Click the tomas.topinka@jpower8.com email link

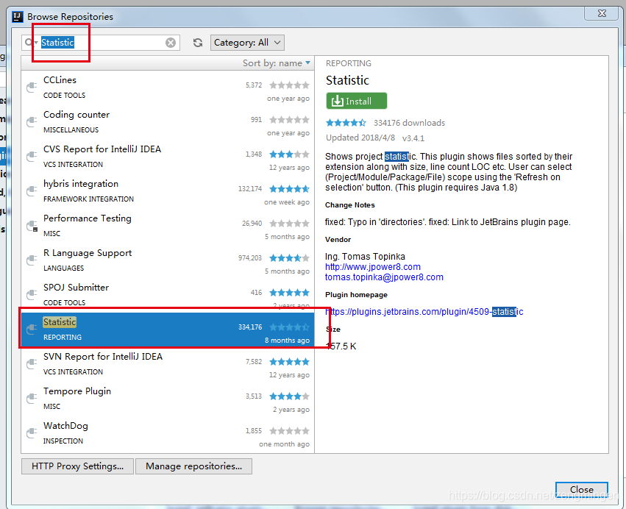(x=384, y=277)
